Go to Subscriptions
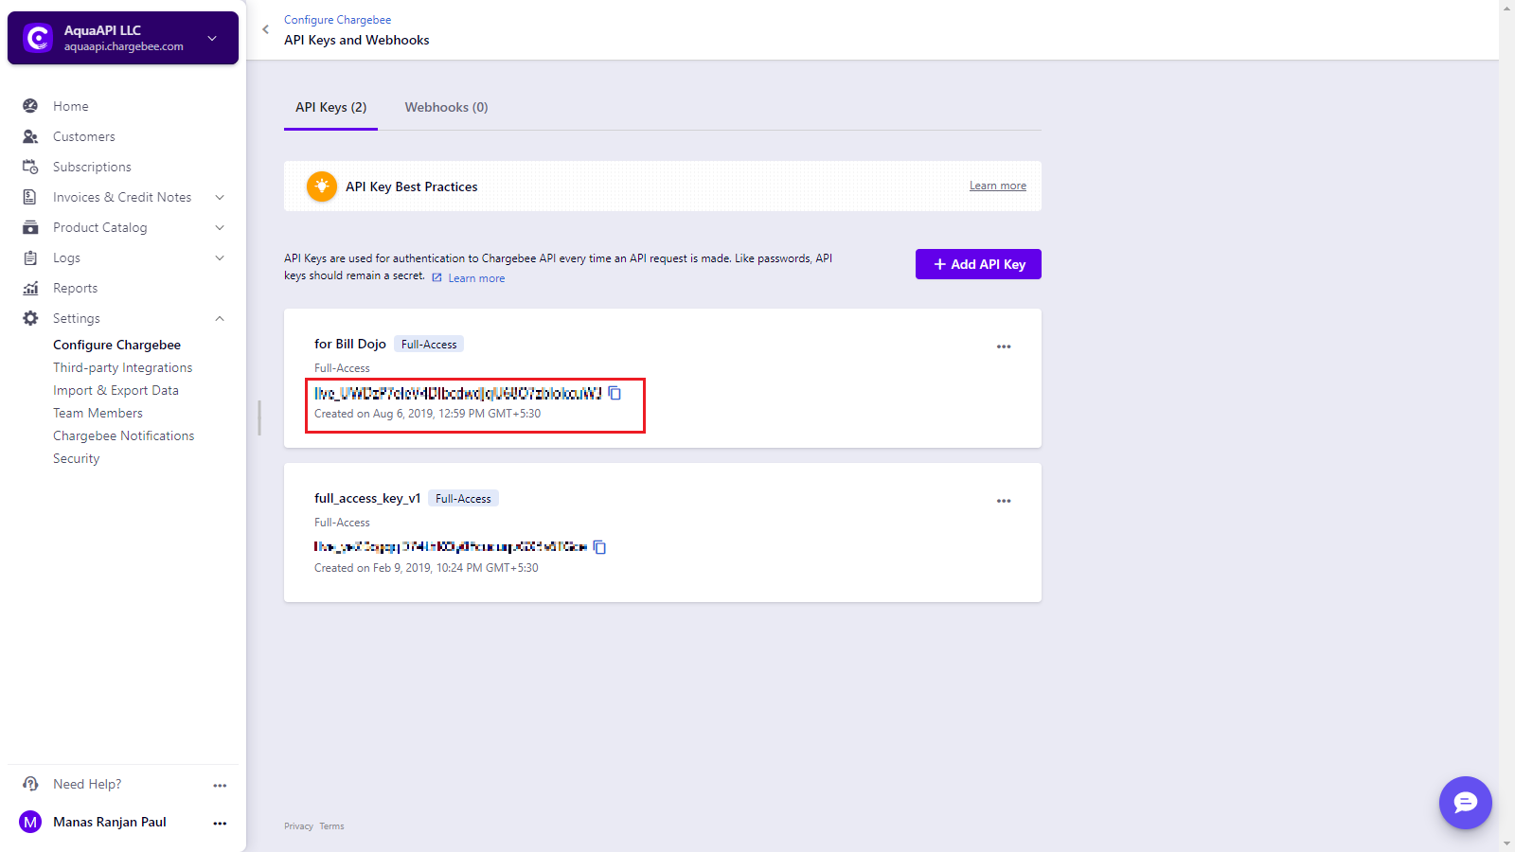Screen dimensions: 1515x852 [92, 167]
